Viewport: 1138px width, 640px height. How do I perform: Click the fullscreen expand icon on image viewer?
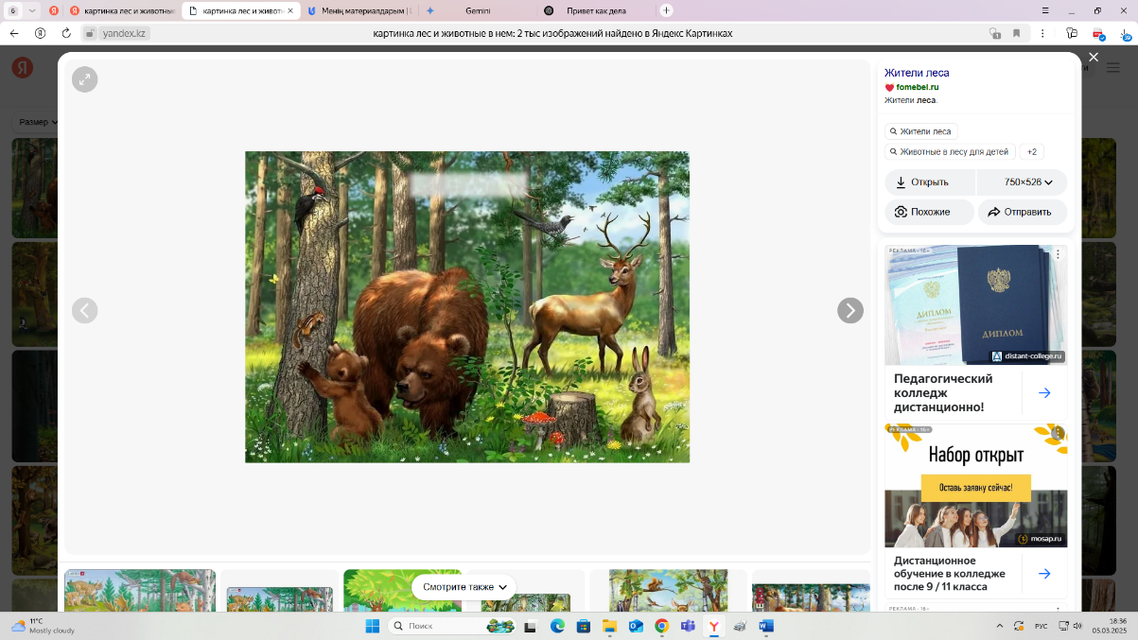[85, 79]
